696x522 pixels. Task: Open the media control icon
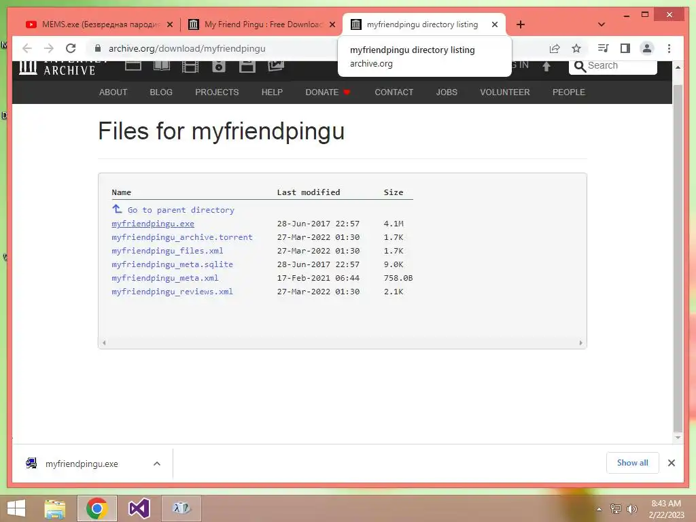coord(603,48)
